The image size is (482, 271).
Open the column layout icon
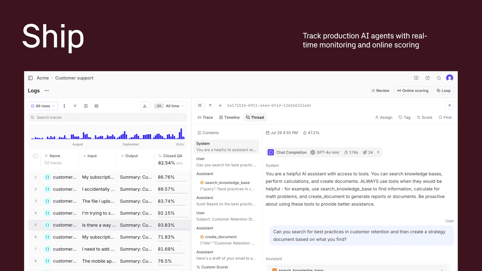click(86, 106)
